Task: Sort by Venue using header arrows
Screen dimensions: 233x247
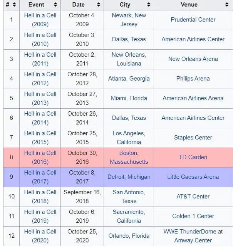Action: (228, 5)
